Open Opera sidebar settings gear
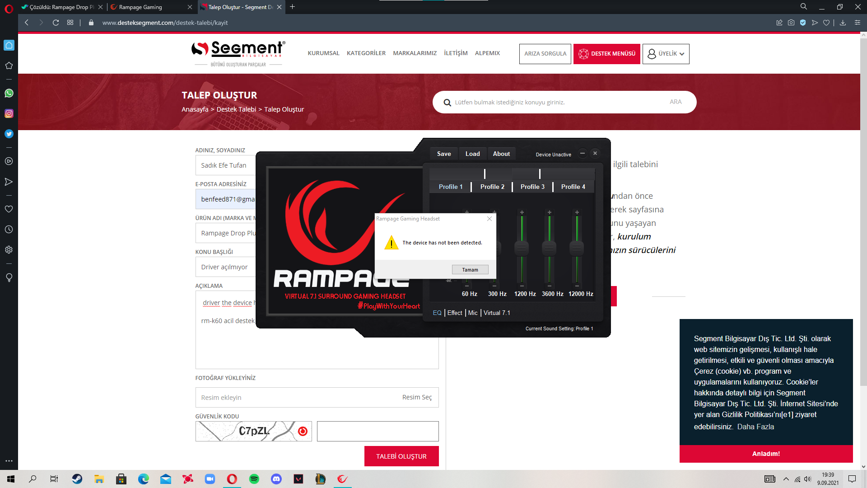This screenshot has height=488, width=867. pos(9,250)
